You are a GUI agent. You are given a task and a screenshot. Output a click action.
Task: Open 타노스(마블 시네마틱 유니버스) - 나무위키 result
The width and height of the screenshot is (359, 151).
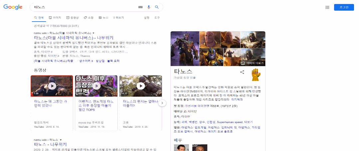pos(74,38)
